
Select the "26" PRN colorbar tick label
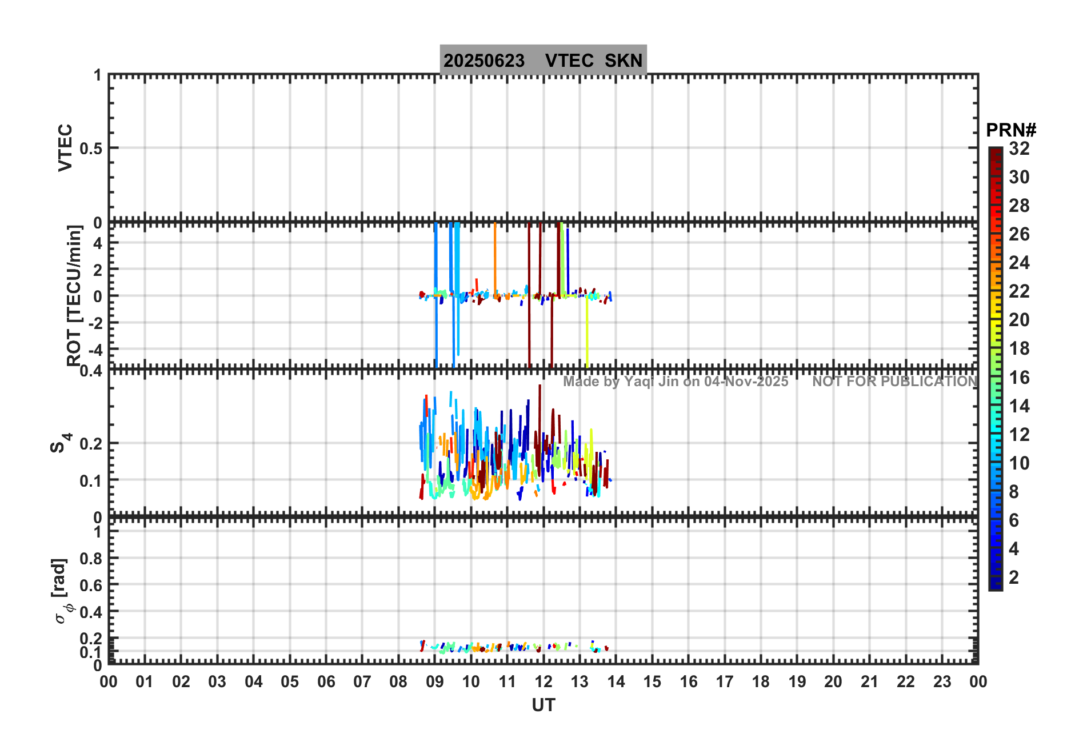point(1020,234)
